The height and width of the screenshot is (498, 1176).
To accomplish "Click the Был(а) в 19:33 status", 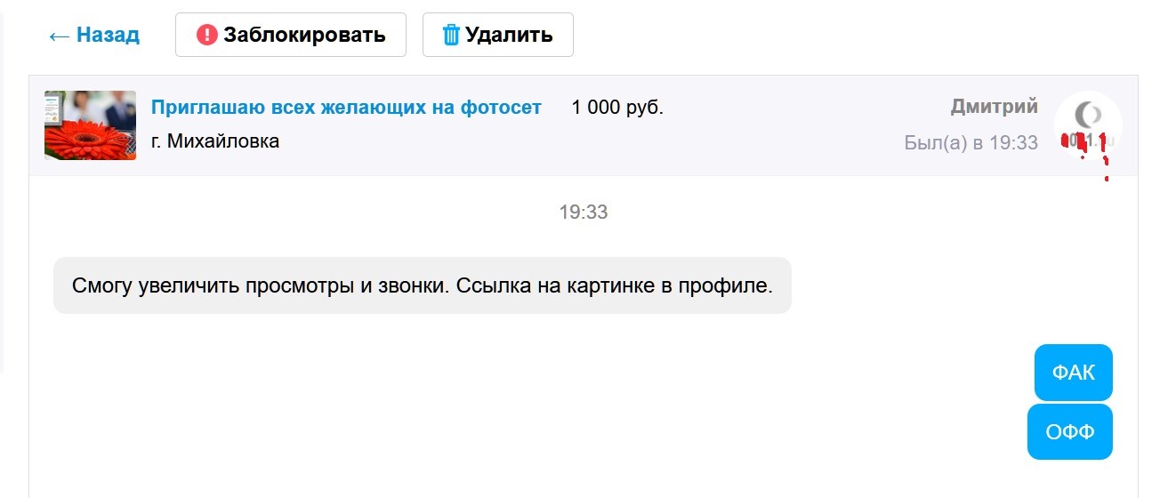I will click(x=971, y=142).
